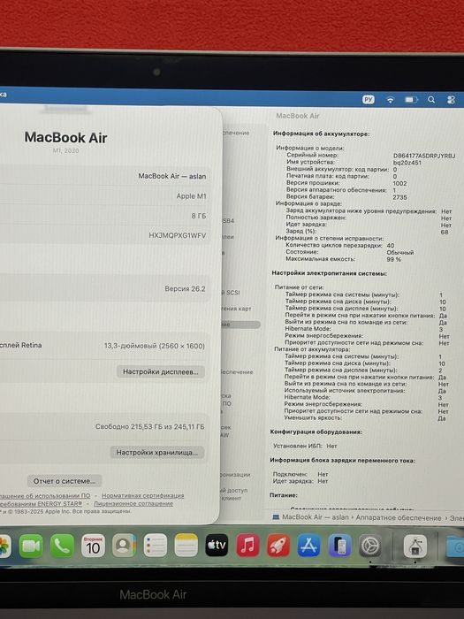Click the '8 ГБ' memory value
This screenshot has height=619, width=464.
(x=199, y=216)
